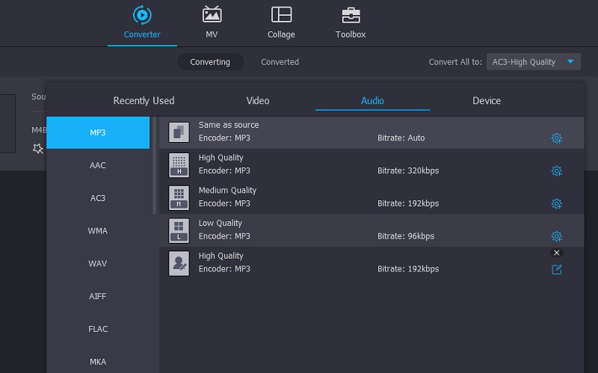Image resolution: width=598 pixels, height=373 pixels.
Task: Select the Converting button
Action: (210, 62)
